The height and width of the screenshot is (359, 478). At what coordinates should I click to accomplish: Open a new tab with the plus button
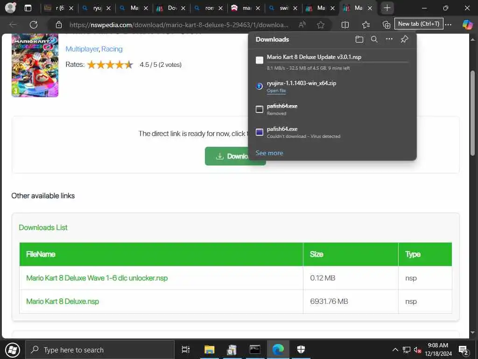387,8
